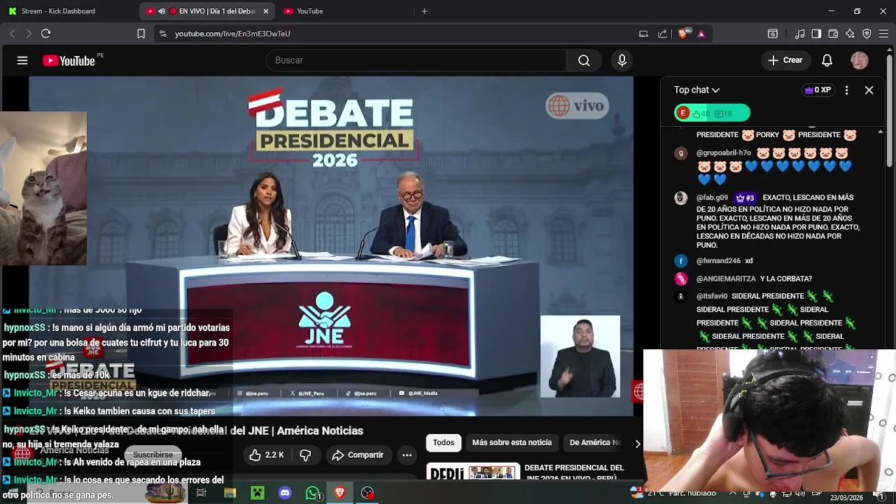Open a new browser tab
This screenshot has width=896, height=504.
(424, 11)
